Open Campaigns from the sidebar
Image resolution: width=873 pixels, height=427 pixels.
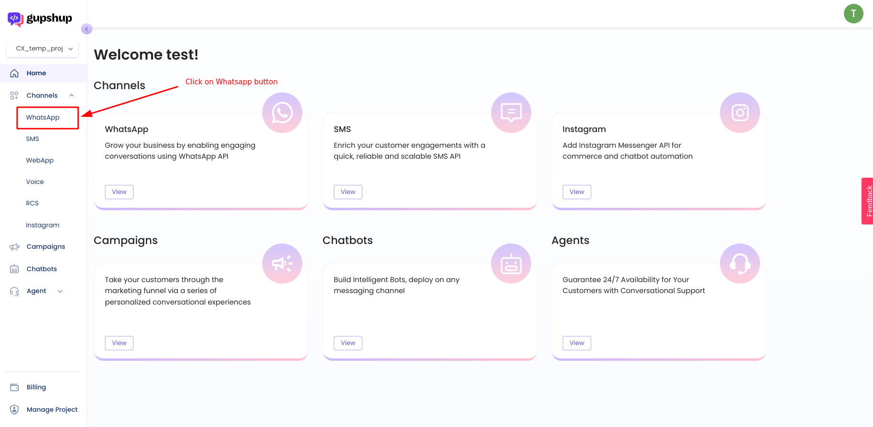(x=46, y=247)
